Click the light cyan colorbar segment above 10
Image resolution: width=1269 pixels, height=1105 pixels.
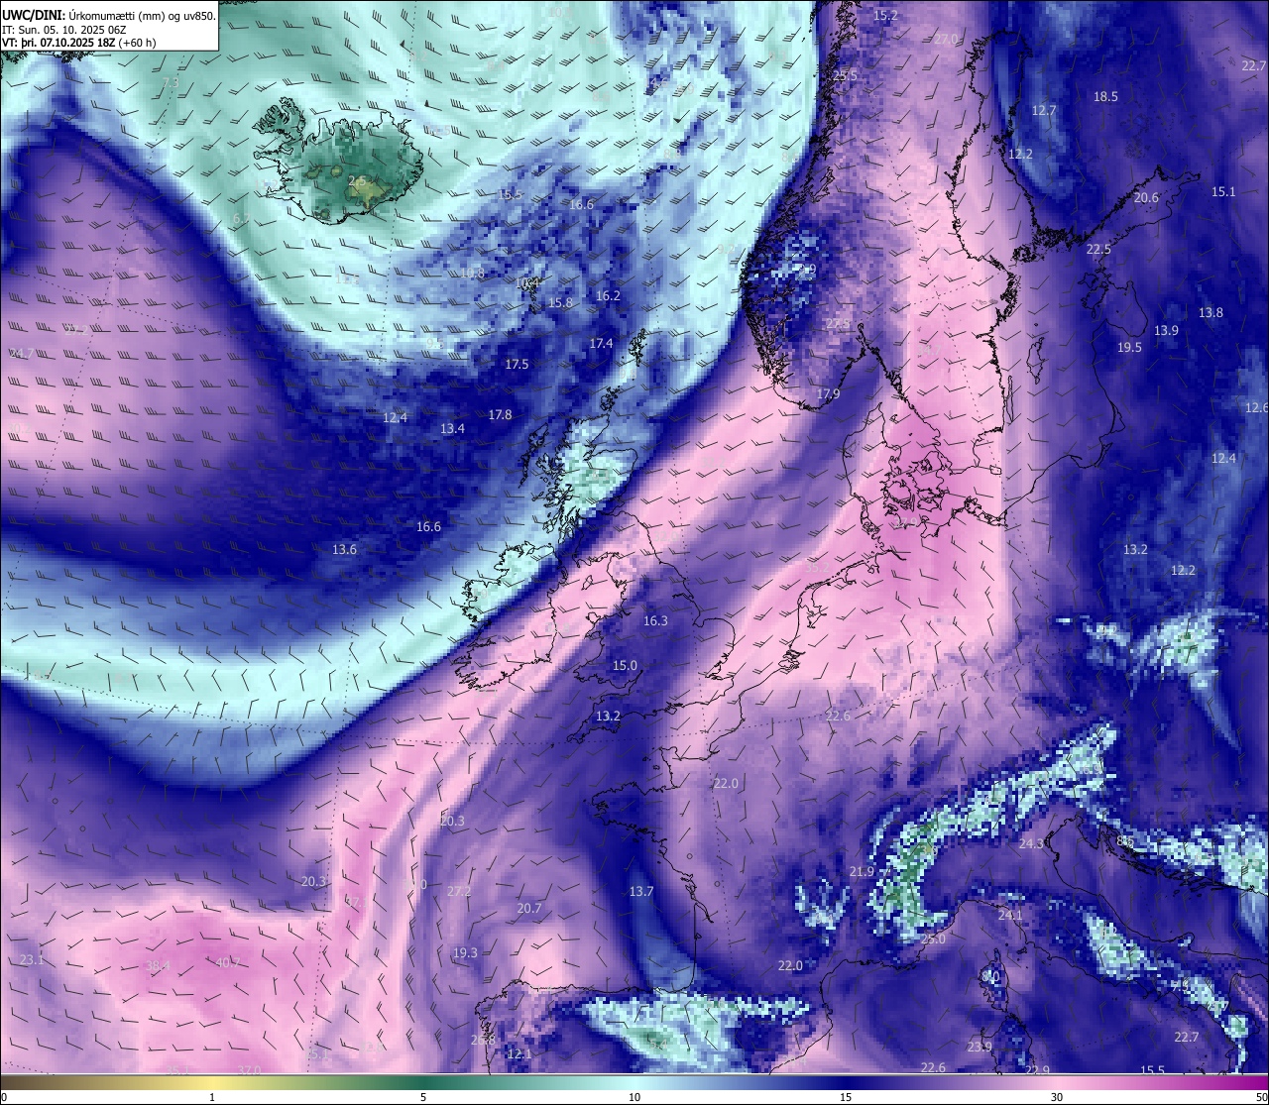634,1083
